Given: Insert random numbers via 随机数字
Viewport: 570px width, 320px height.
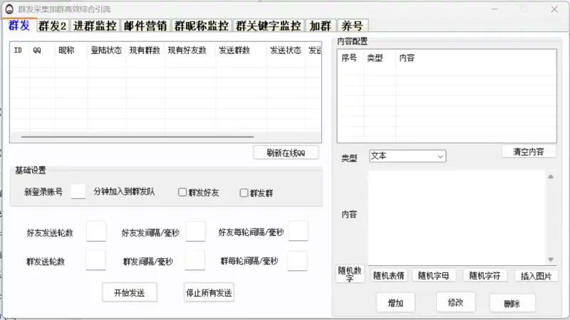Looking at the screenshot, I should [350, 274].
